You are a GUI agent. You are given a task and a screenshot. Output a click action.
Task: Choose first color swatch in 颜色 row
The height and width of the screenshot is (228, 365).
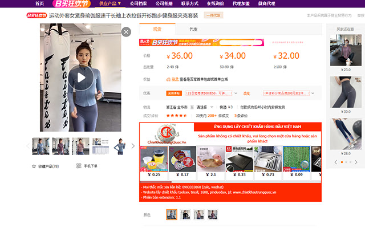172,214
